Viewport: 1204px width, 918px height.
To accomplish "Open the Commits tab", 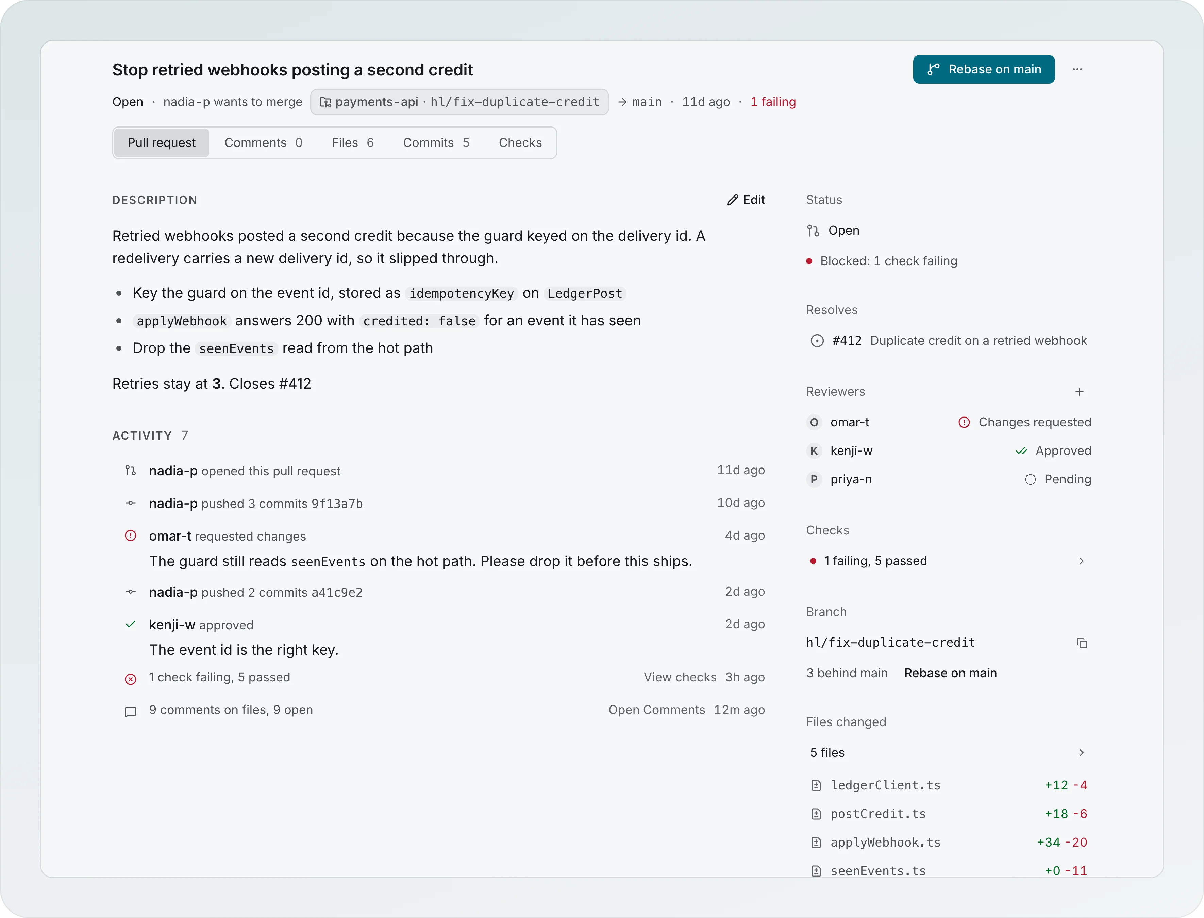I will coord(436,142).
